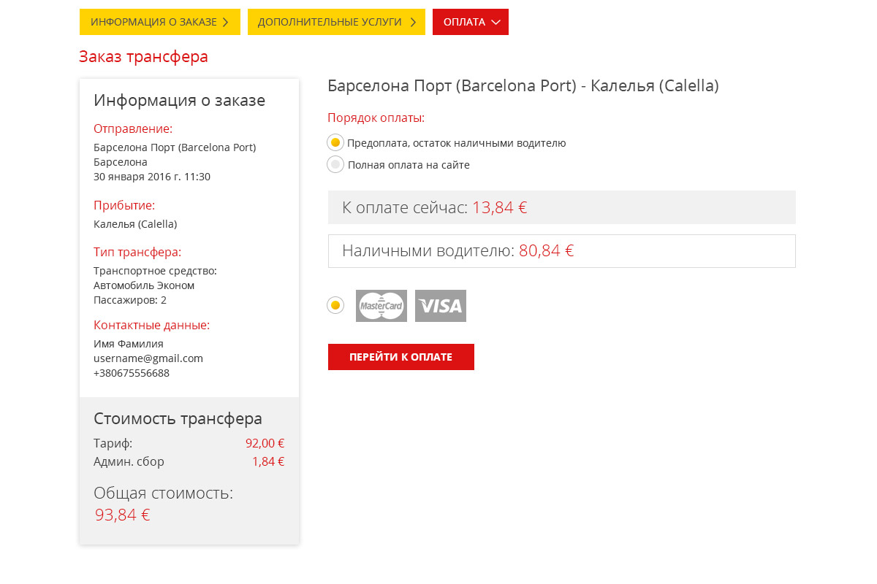Click the arrow on Дополнительные услуги tab
Image resolution: width=877 pixels, height=584 pixels.
413,23
